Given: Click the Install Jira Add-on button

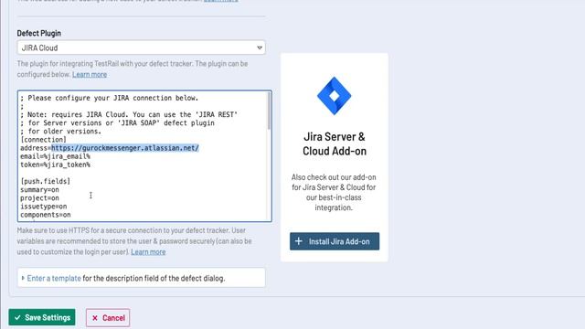Looking at the screenshot, I should 335,241.
